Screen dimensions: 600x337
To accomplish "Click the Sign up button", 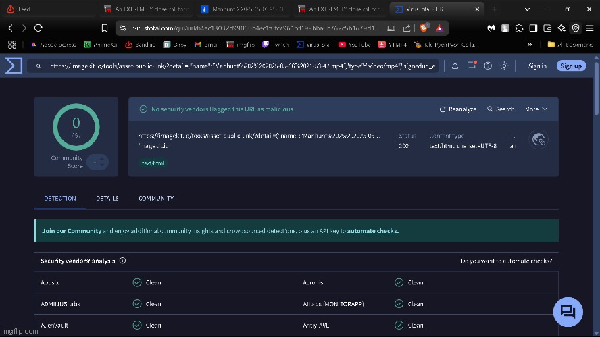I will pos(571,66).
